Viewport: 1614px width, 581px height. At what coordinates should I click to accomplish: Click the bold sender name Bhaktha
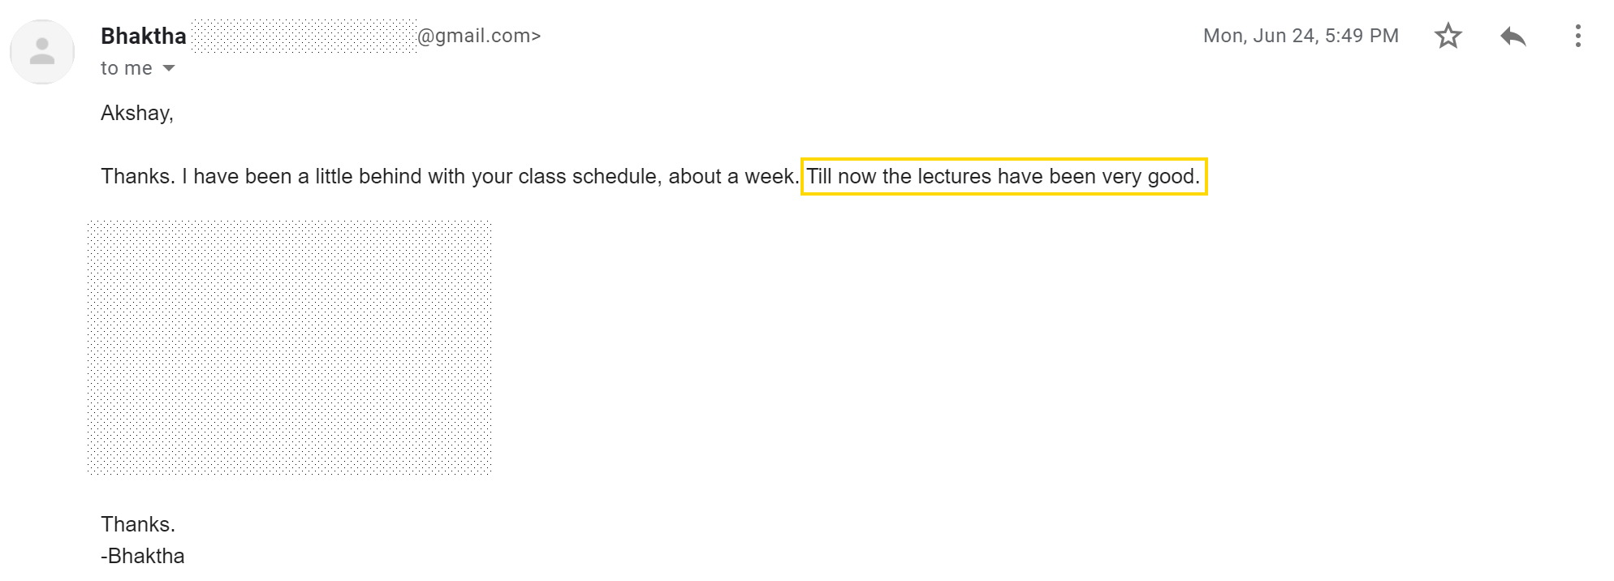point(144,37)
